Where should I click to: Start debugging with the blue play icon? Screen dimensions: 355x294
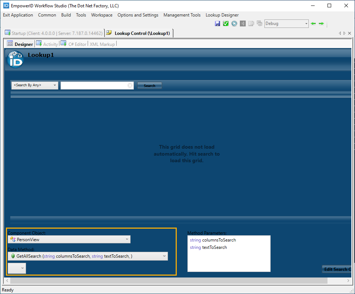tap(234, 23)
